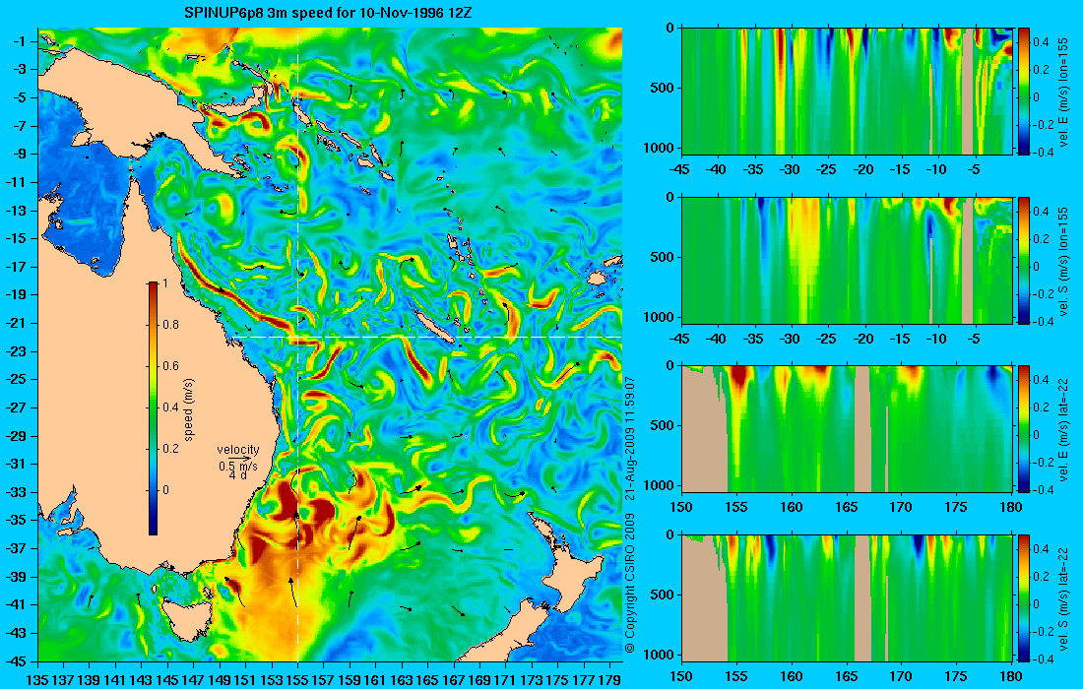The width and height of the screenshot is (1083, 689).
Task: Click longitude tick "135" on main map axis
Action: point(36,680)
